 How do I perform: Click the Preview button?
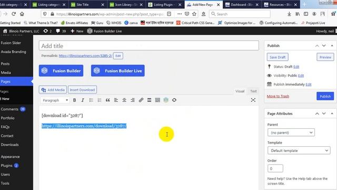pos(325,57)
